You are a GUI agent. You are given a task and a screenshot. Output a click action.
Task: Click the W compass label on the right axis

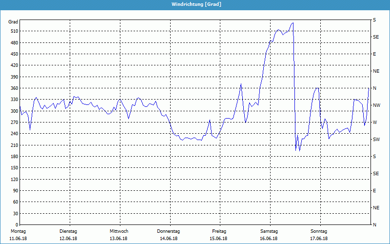coord(374,122)
